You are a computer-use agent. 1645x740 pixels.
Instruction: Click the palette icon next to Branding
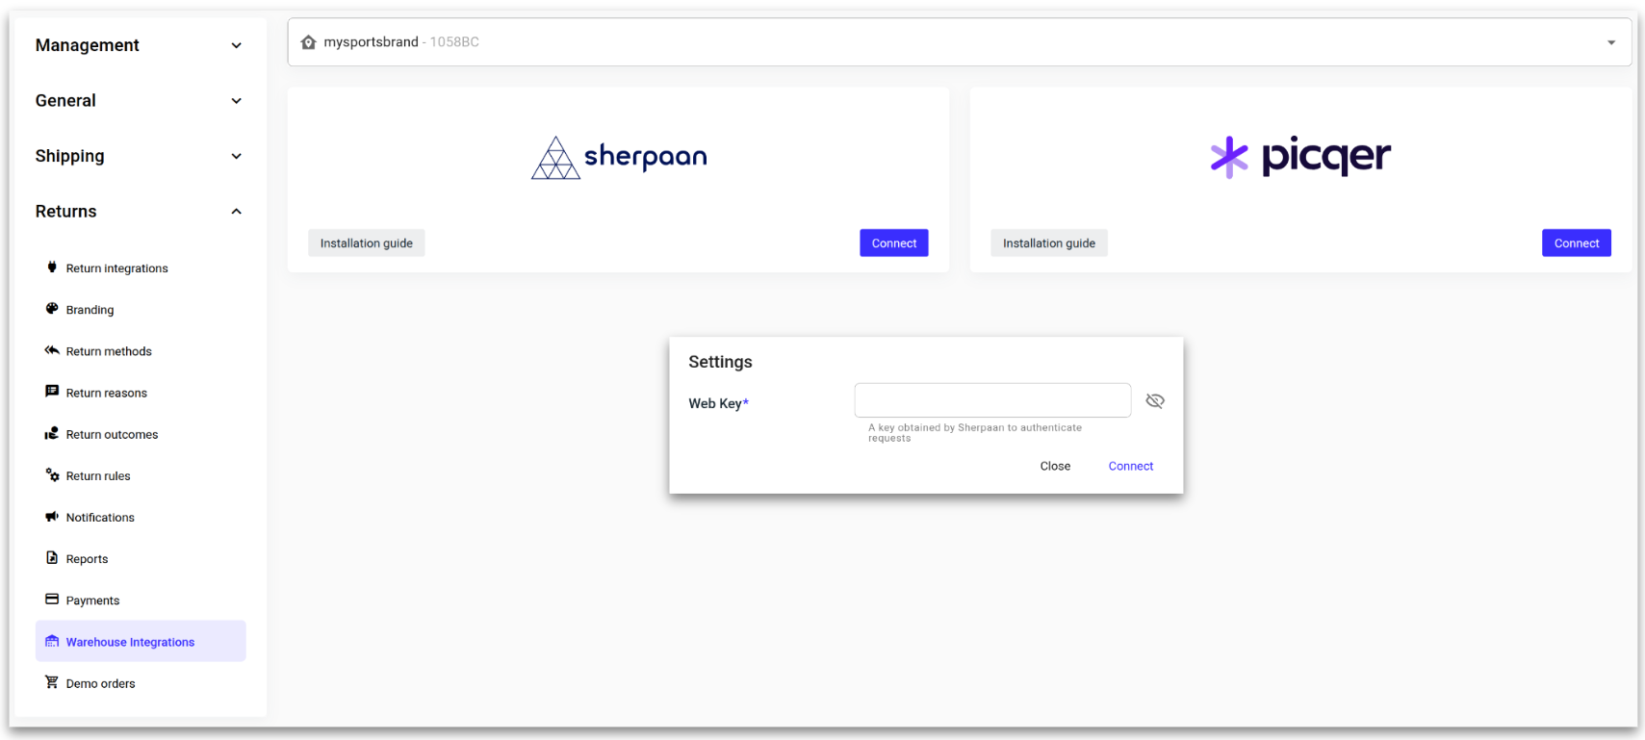52,309
